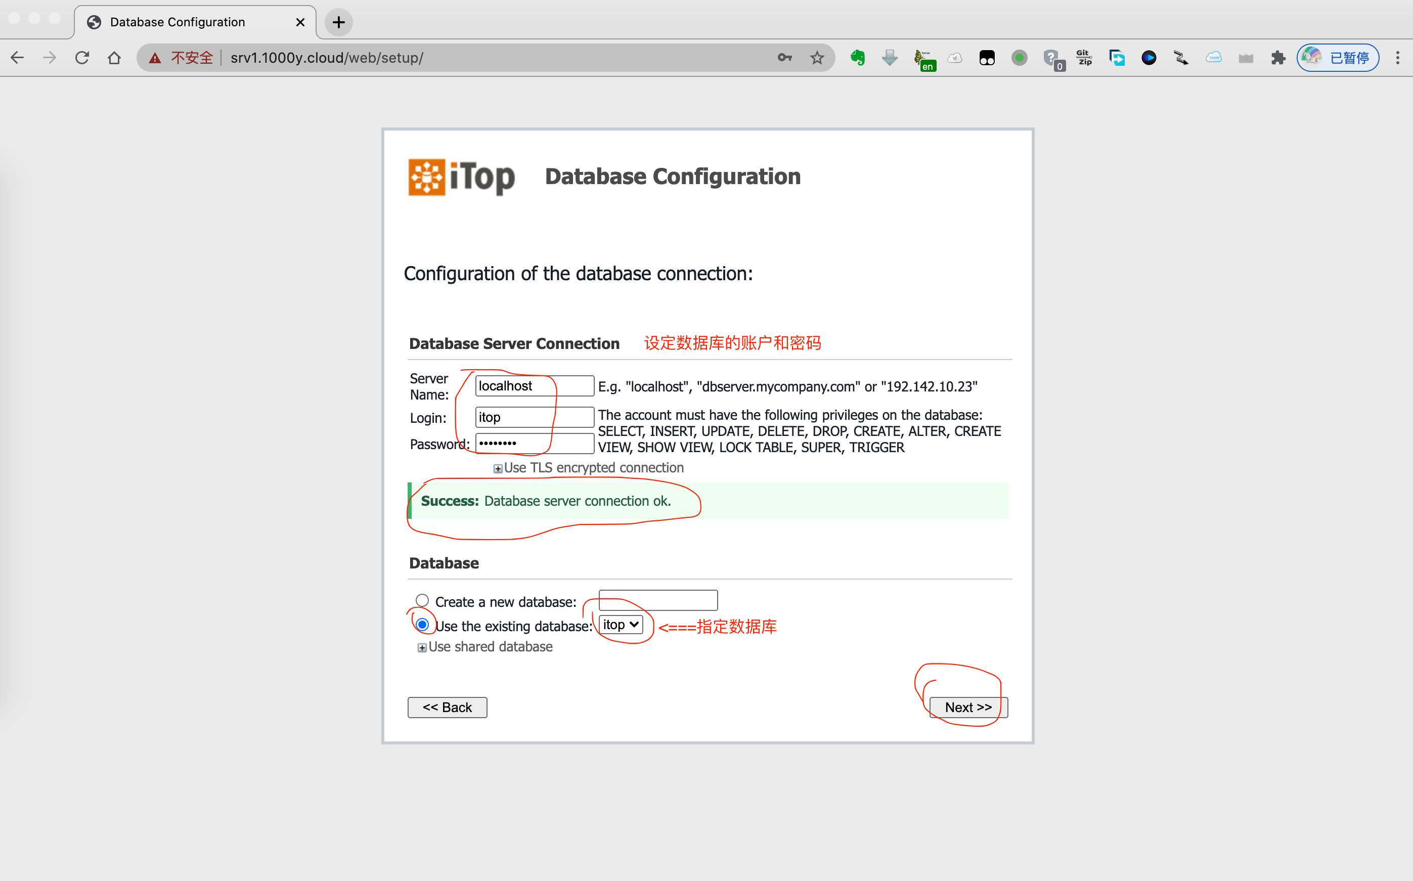
Task: Open the existing database itop dropdown
Action: point(621,625)
